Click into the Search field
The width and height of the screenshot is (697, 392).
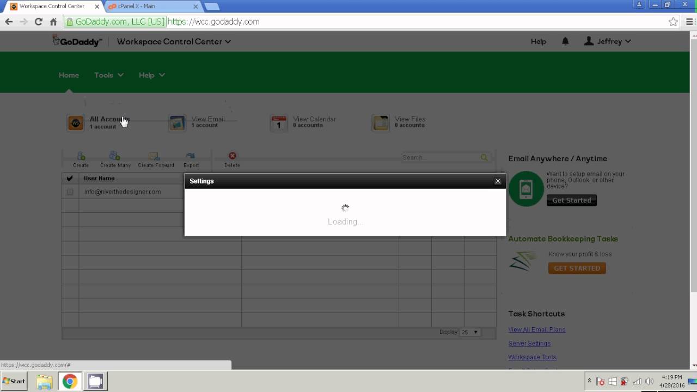pos(440,157)
